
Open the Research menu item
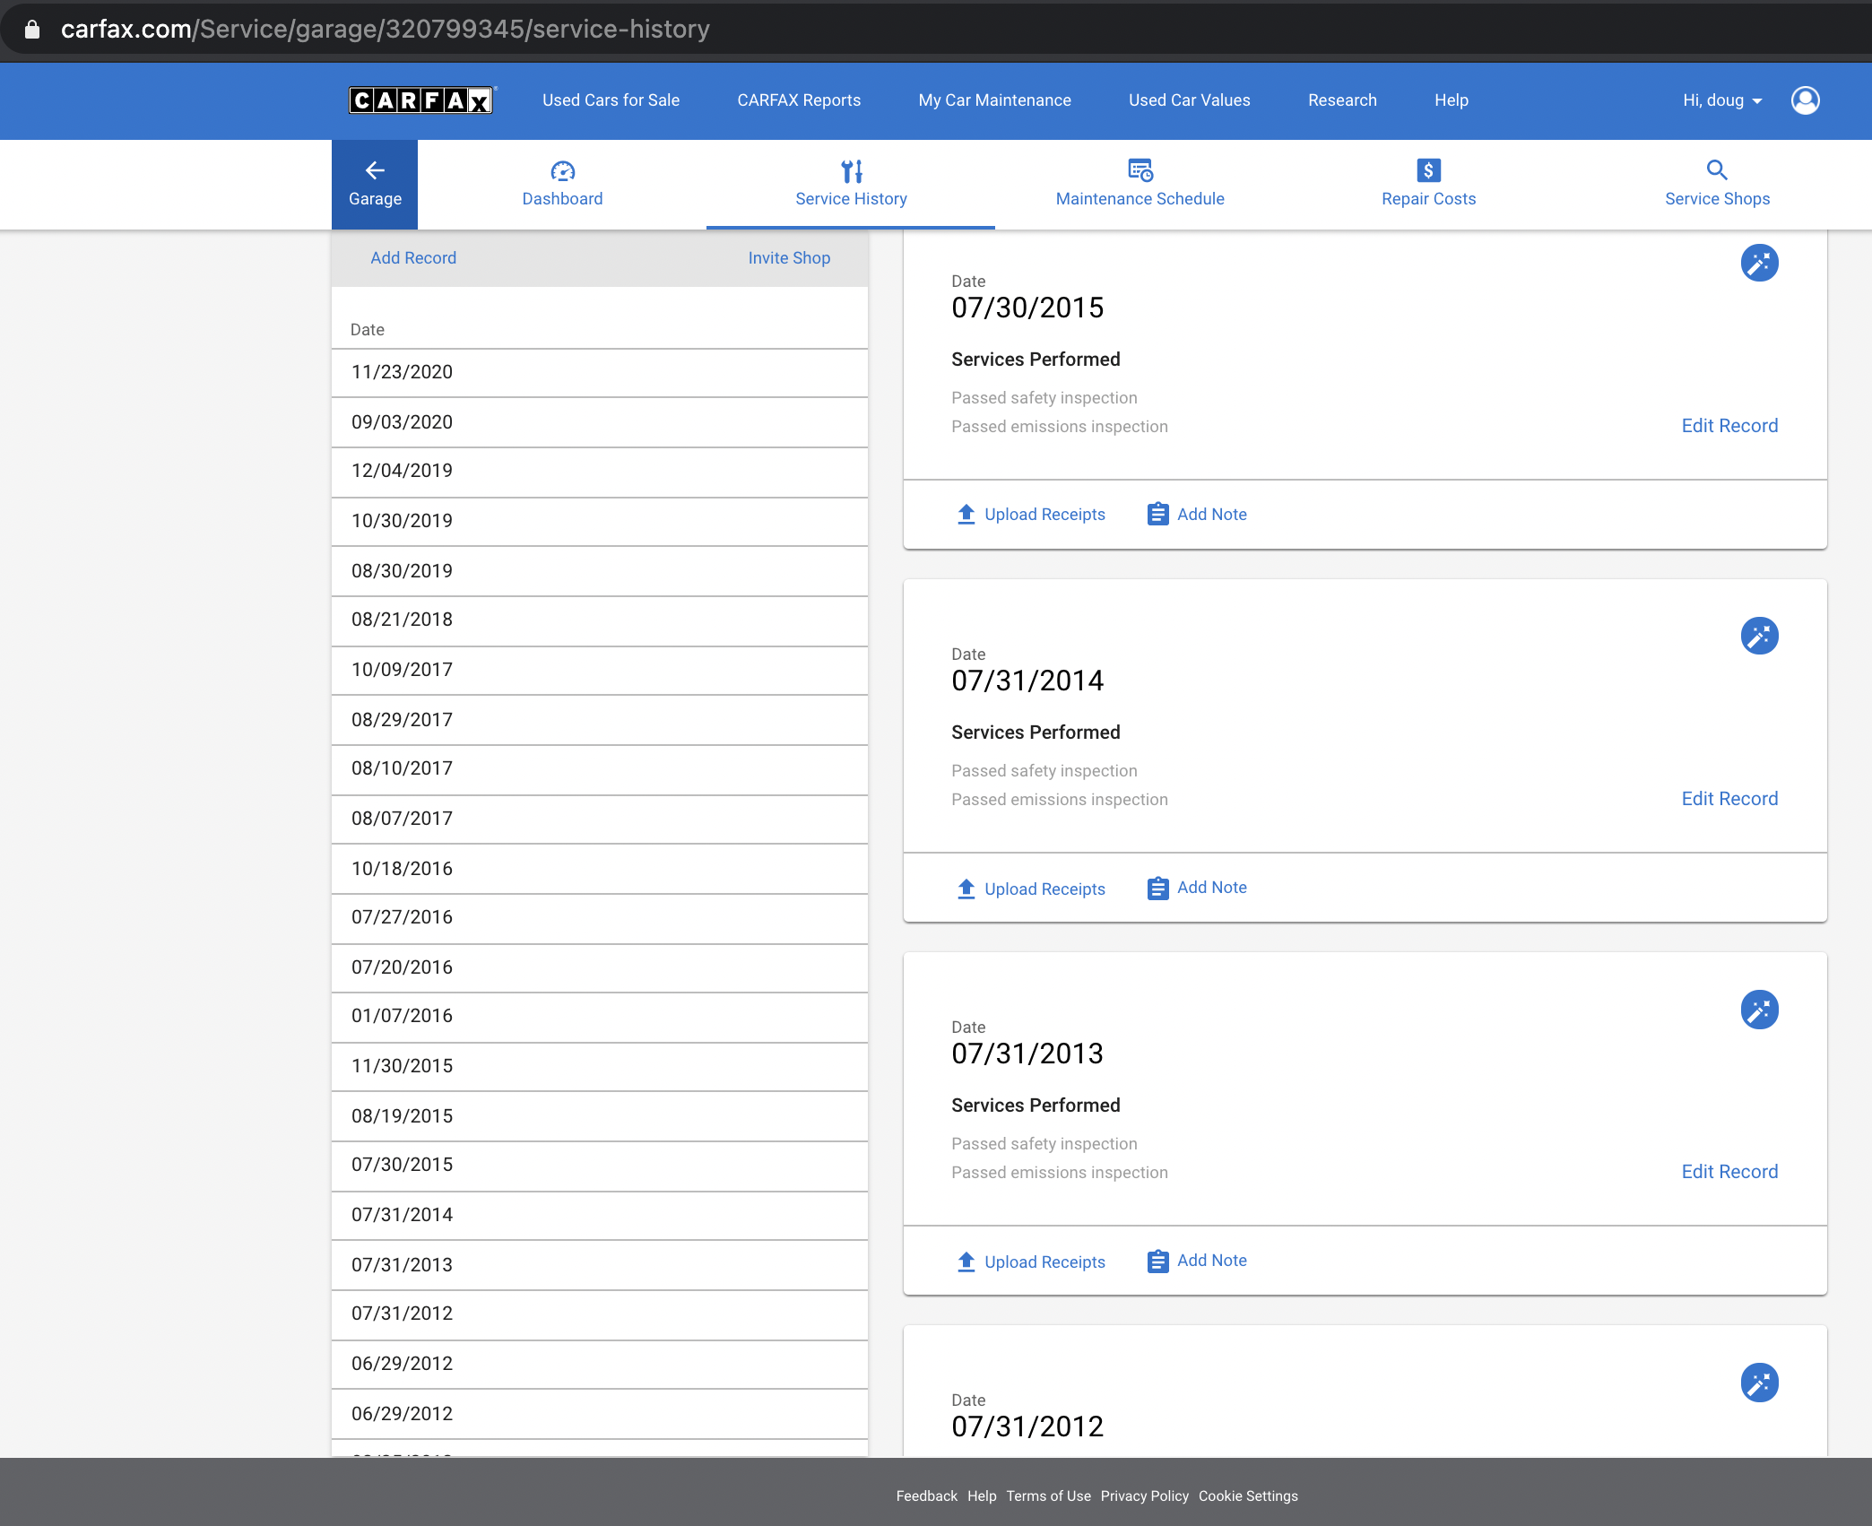[1342, 100]
